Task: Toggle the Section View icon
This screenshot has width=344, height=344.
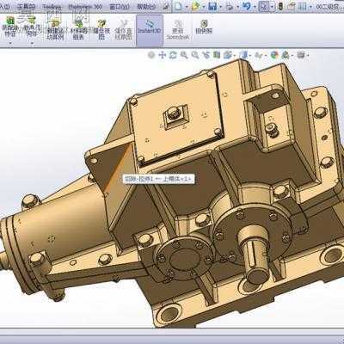Action: pyautogui.click(x=218, y=55)
